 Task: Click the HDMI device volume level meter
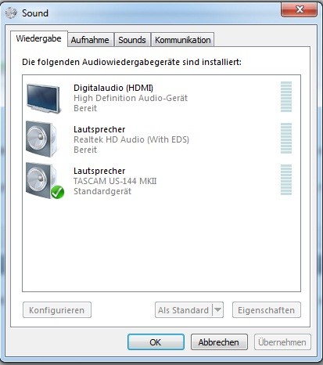coord(286,96)
